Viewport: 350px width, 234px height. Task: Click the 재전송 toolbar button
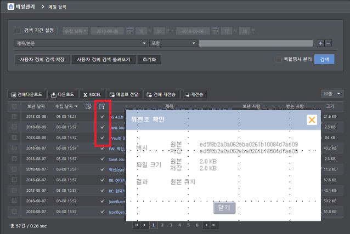tap(194, 94)
